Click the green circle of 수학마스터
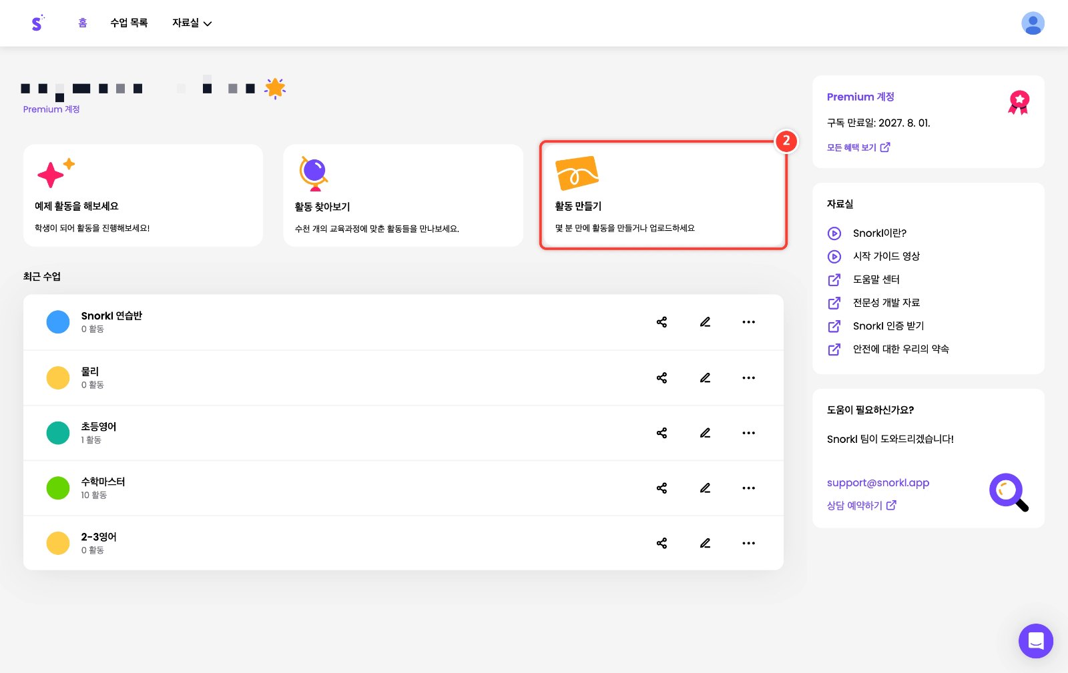 pos(58,488)
